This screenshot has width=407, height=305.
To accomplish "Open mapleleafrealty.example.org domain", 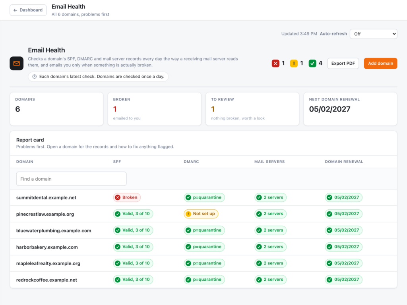I will tap(48, 264).
